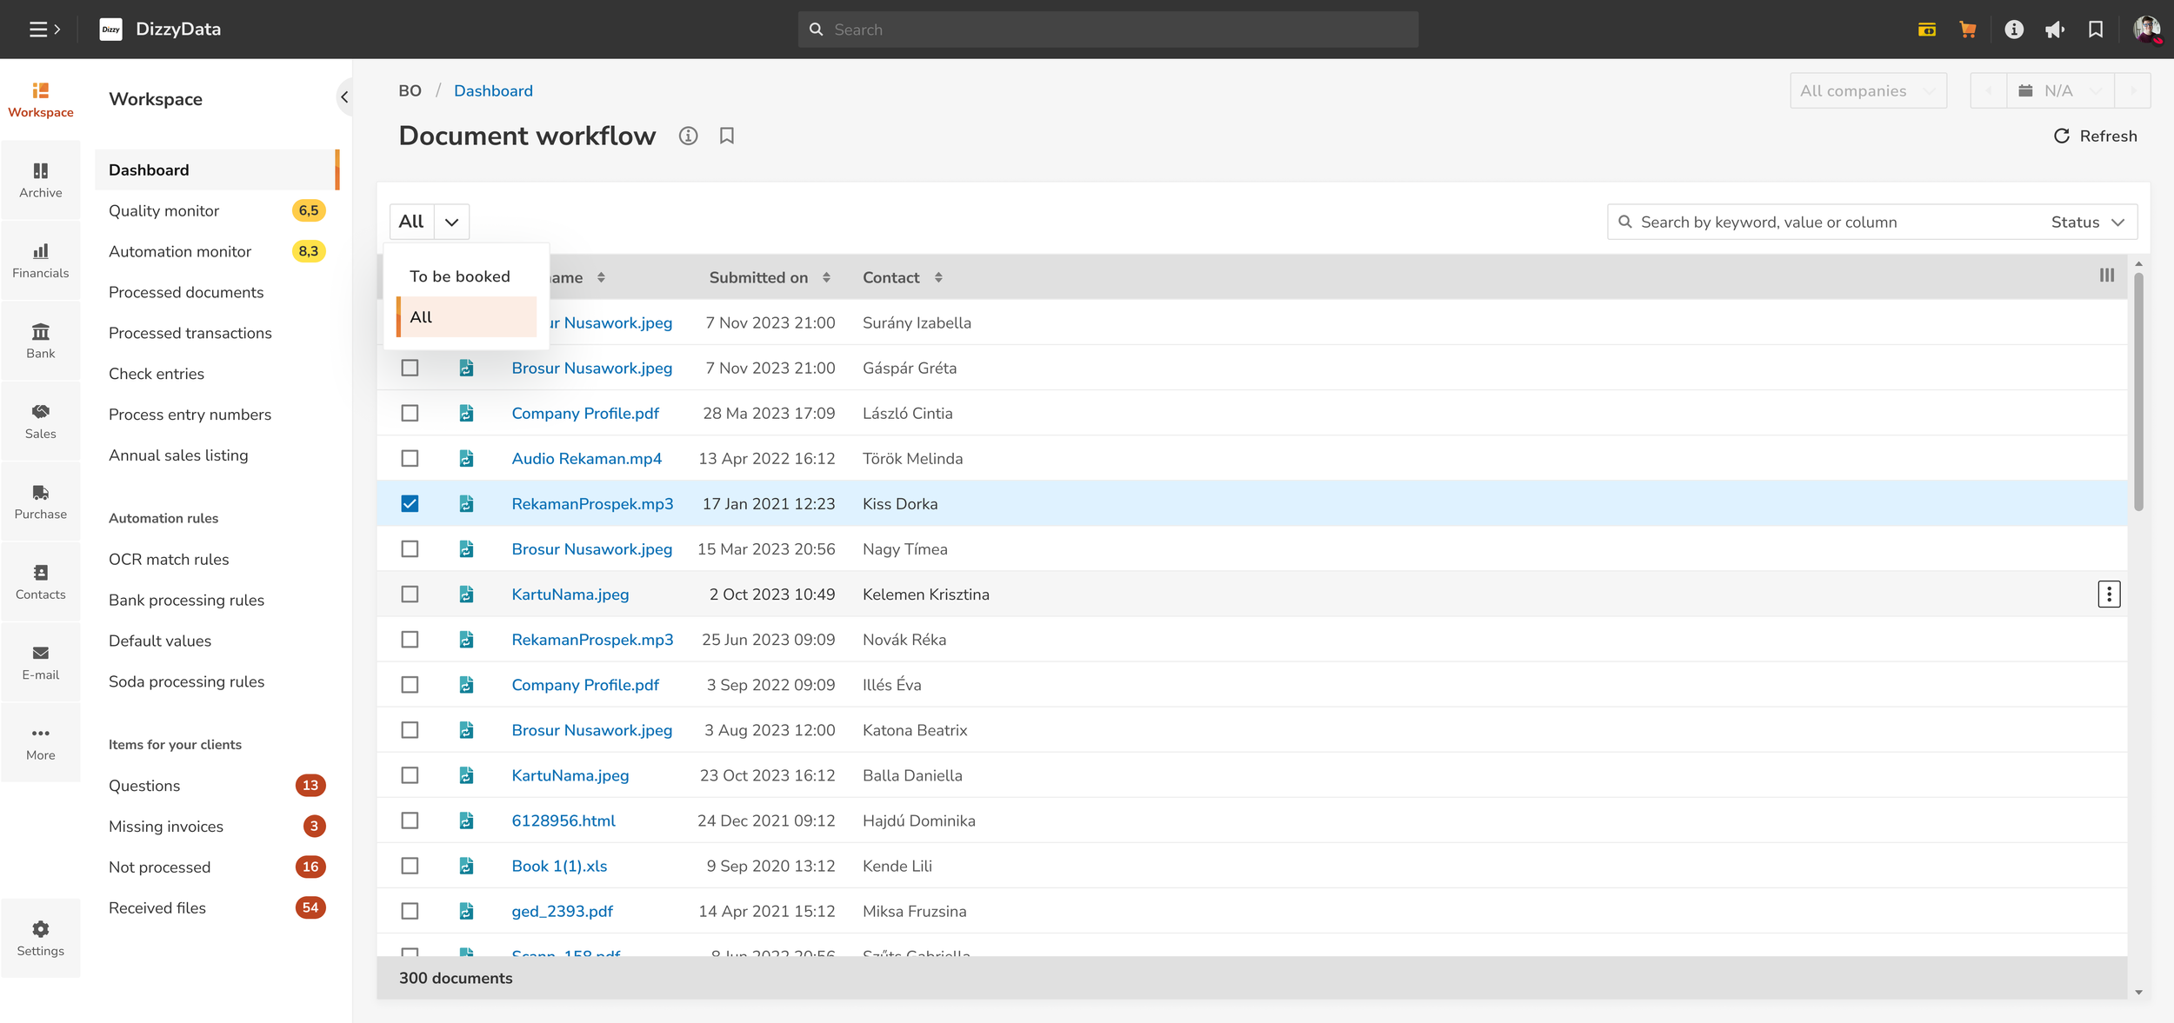Open row actions menu for KartuNama.jpeg

[x=2108, y=595]
